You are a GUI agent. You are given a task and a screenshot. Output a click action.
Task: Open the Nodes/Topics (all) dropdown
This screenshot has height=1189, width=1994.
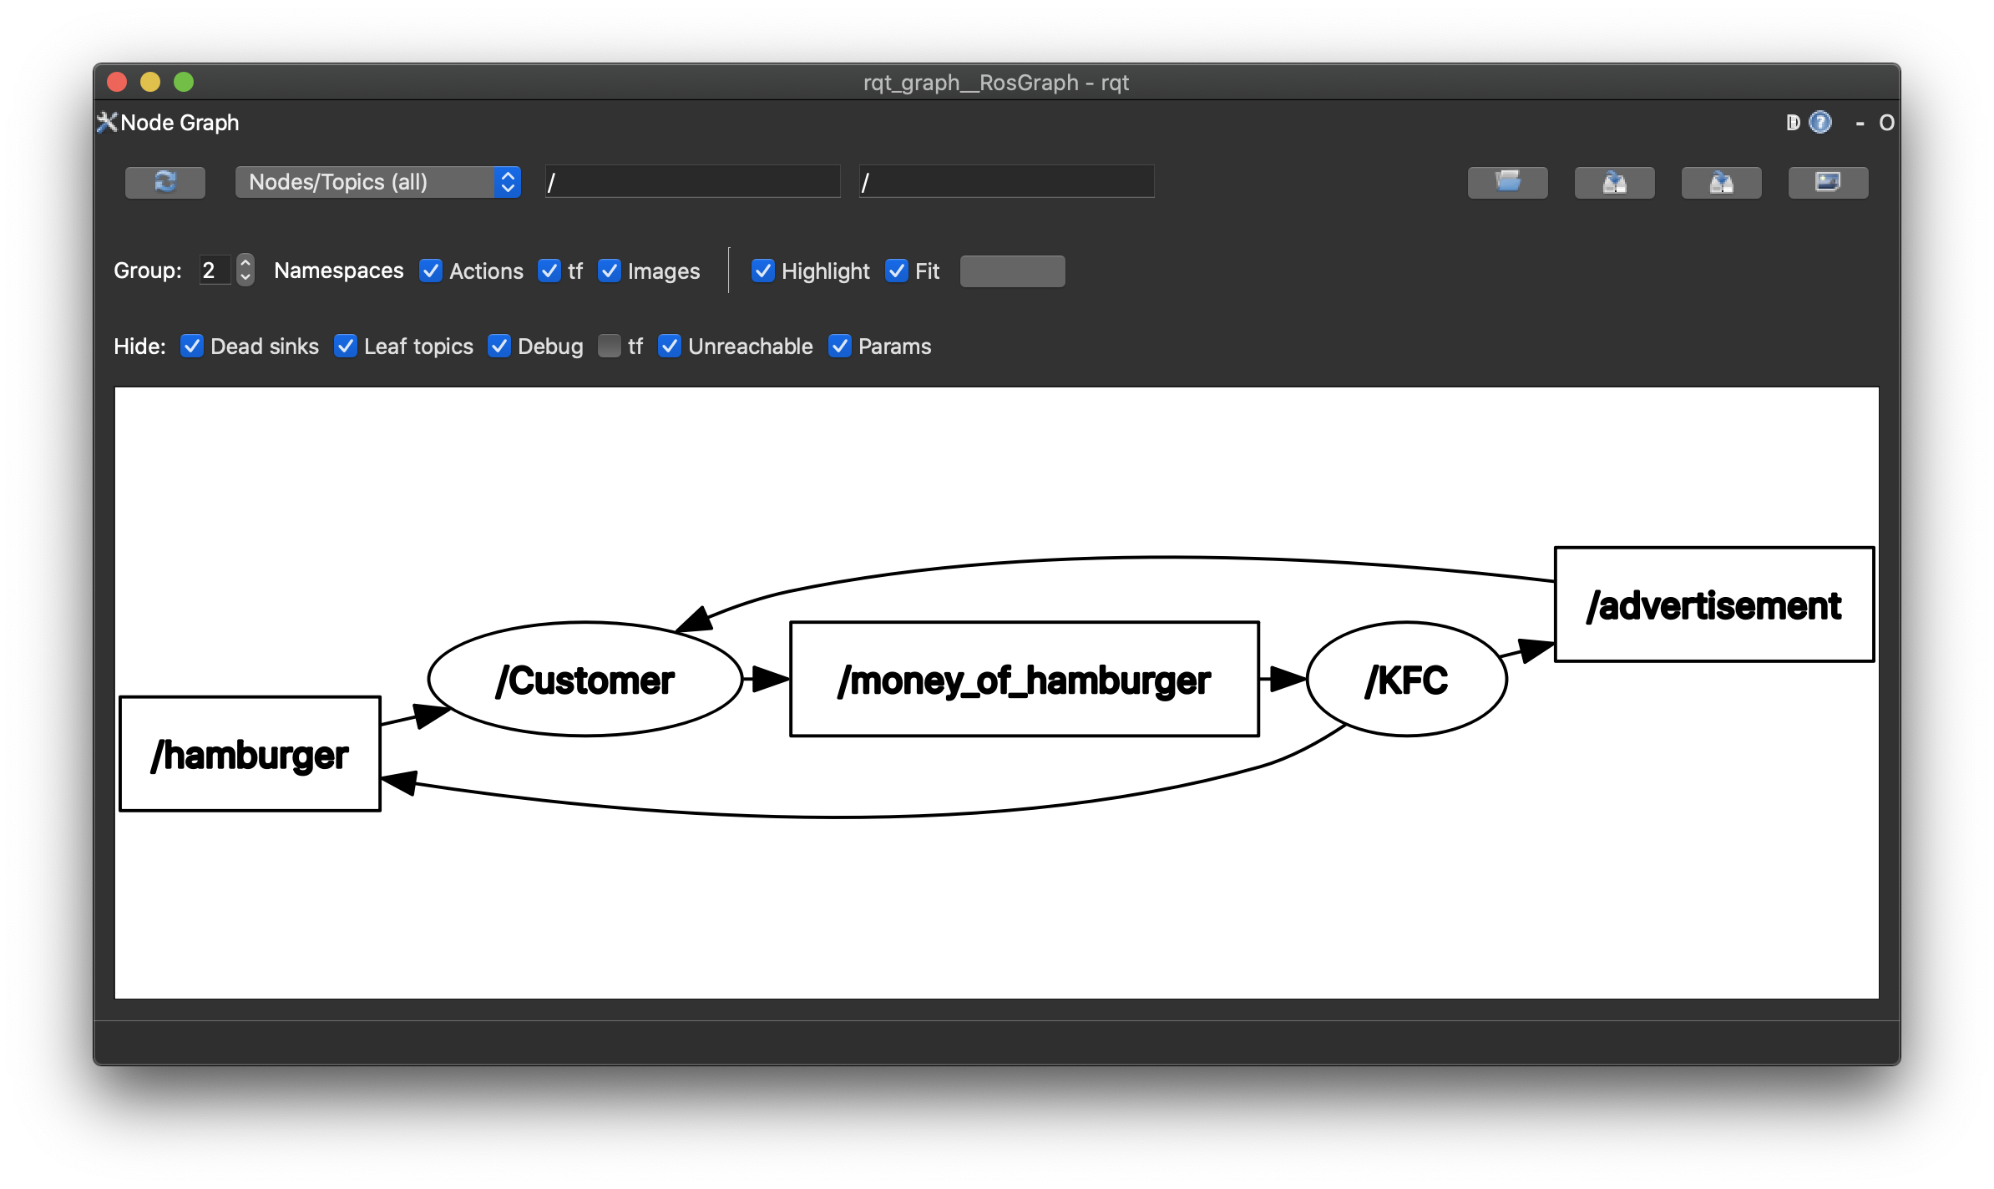pos(377,182)
